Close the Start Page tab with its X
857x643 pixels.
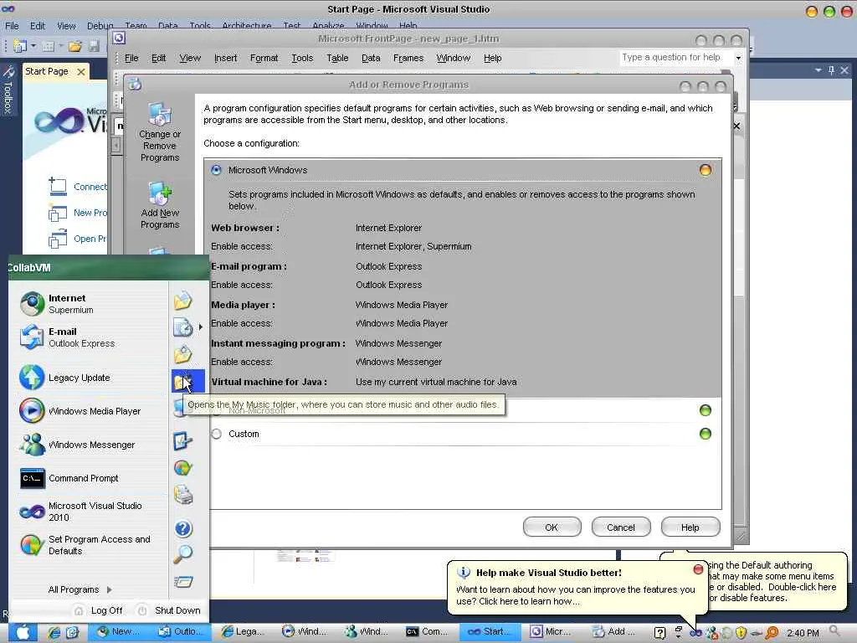pos(81,72)
